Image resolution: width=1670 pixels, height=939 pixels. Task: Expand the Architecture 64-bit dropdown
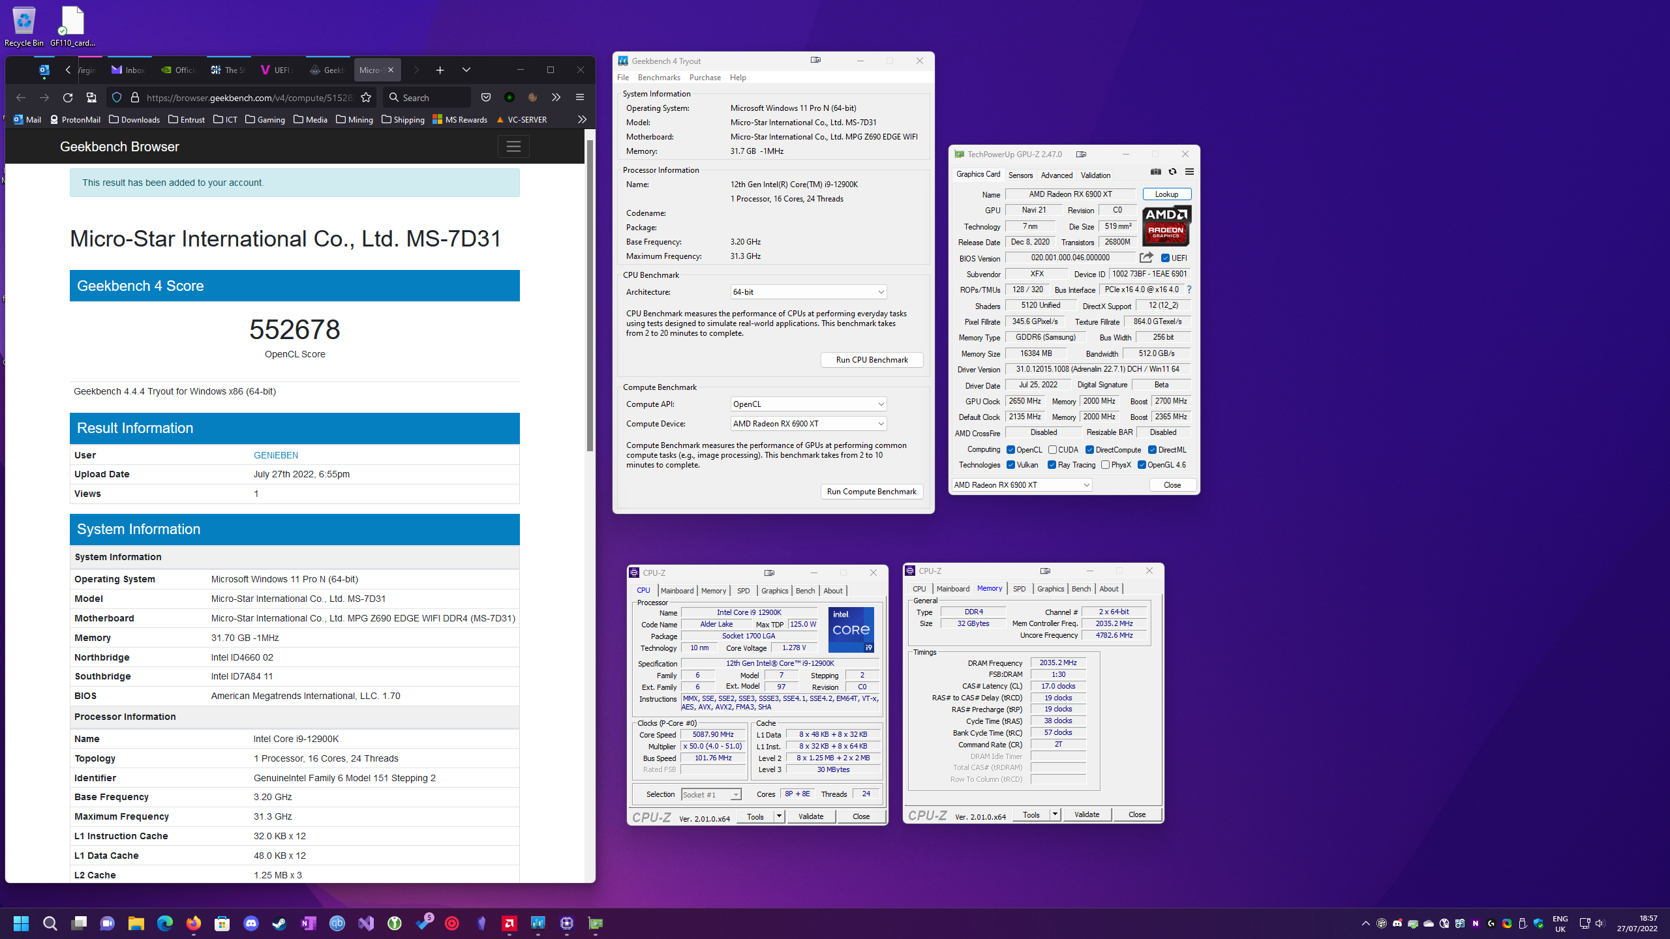(808, 292)
